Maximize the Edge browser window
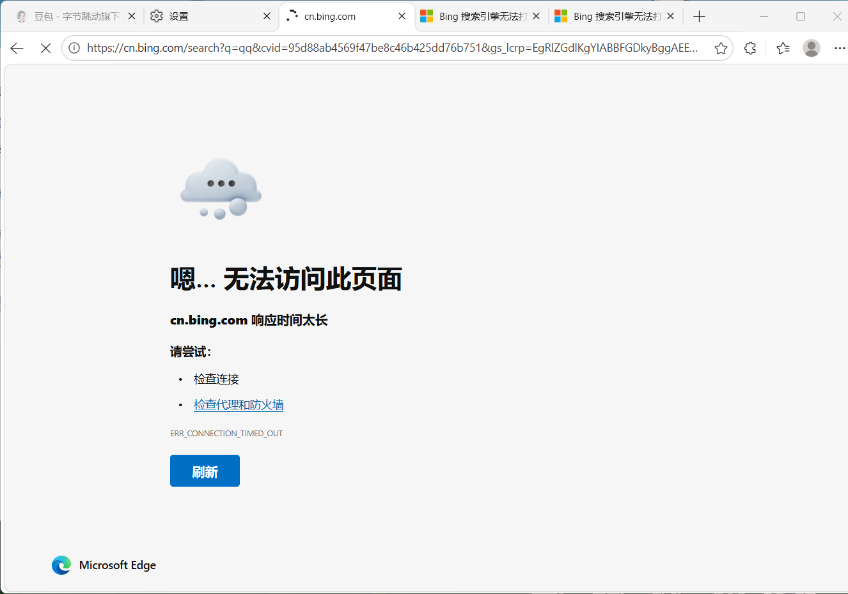The image size is (848, 594). [x=801, y=16]
